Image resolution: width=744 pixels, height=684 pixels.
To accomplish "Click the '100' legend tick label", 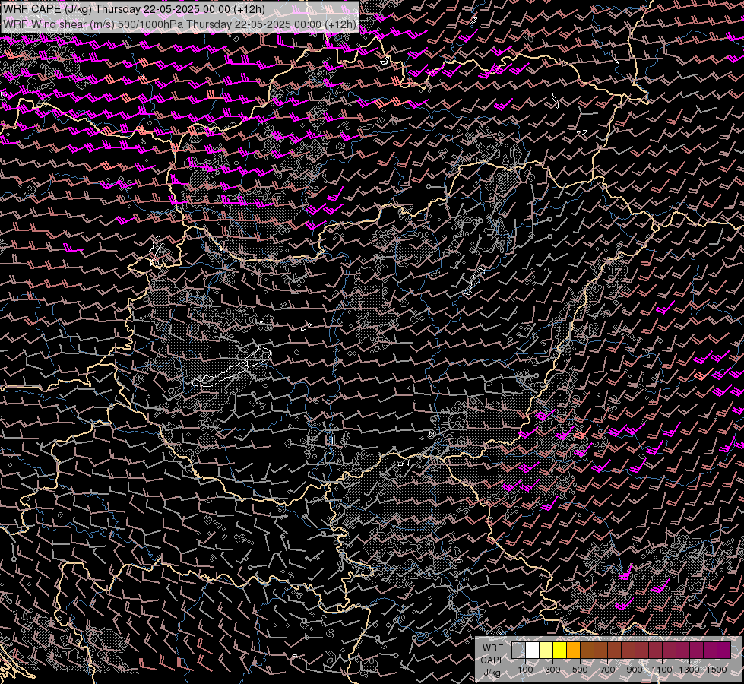I will (525, 670).
